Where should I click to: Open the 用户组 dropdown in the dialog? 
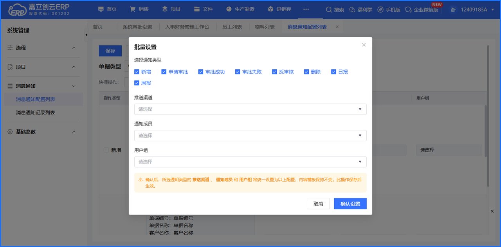pyautogui.click(x=250, y=162)
